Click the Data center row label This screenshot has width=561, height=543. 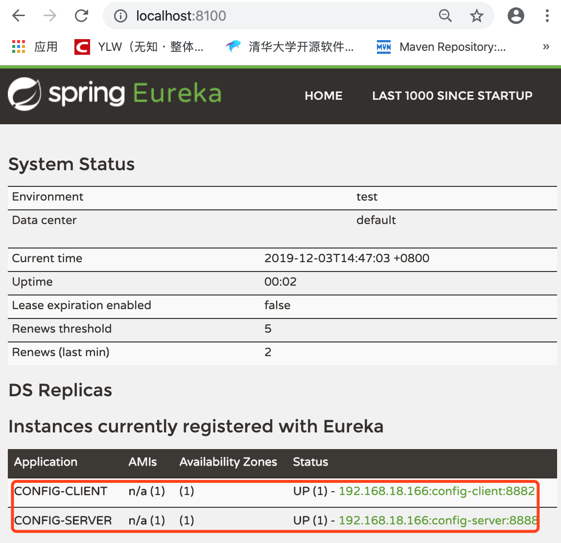pos(45,220)
